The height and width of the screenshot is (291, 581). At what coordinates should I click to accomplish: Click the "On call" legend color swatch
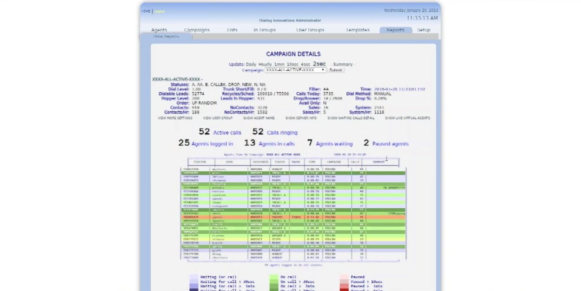click(x=273, y=277)
